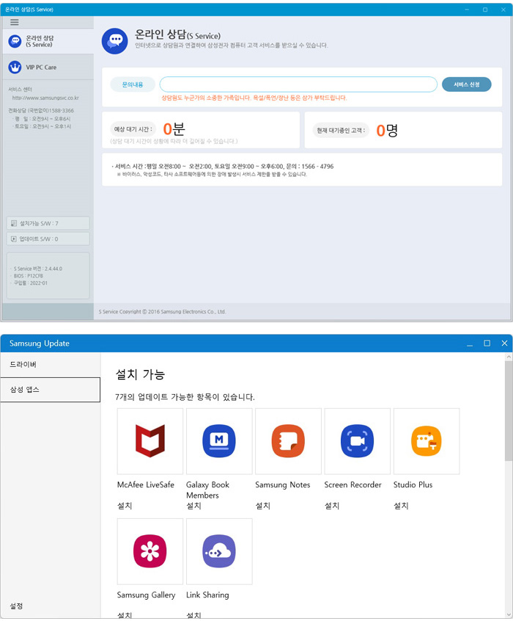Click the Samsung Gallery icon
Screen dimensions: 513x621
[150, 551]
